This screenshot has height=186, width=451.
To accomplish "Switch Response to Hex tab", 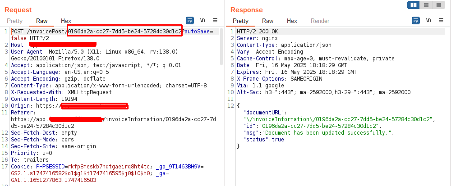I will click(x=292, y=21).
